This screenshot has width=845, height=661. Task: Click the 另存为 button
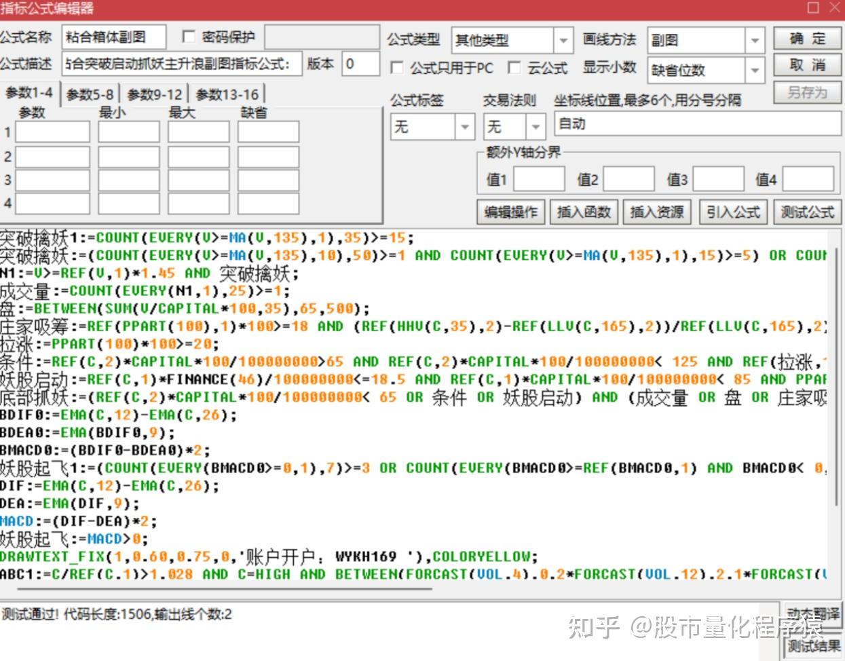(807, 92)
